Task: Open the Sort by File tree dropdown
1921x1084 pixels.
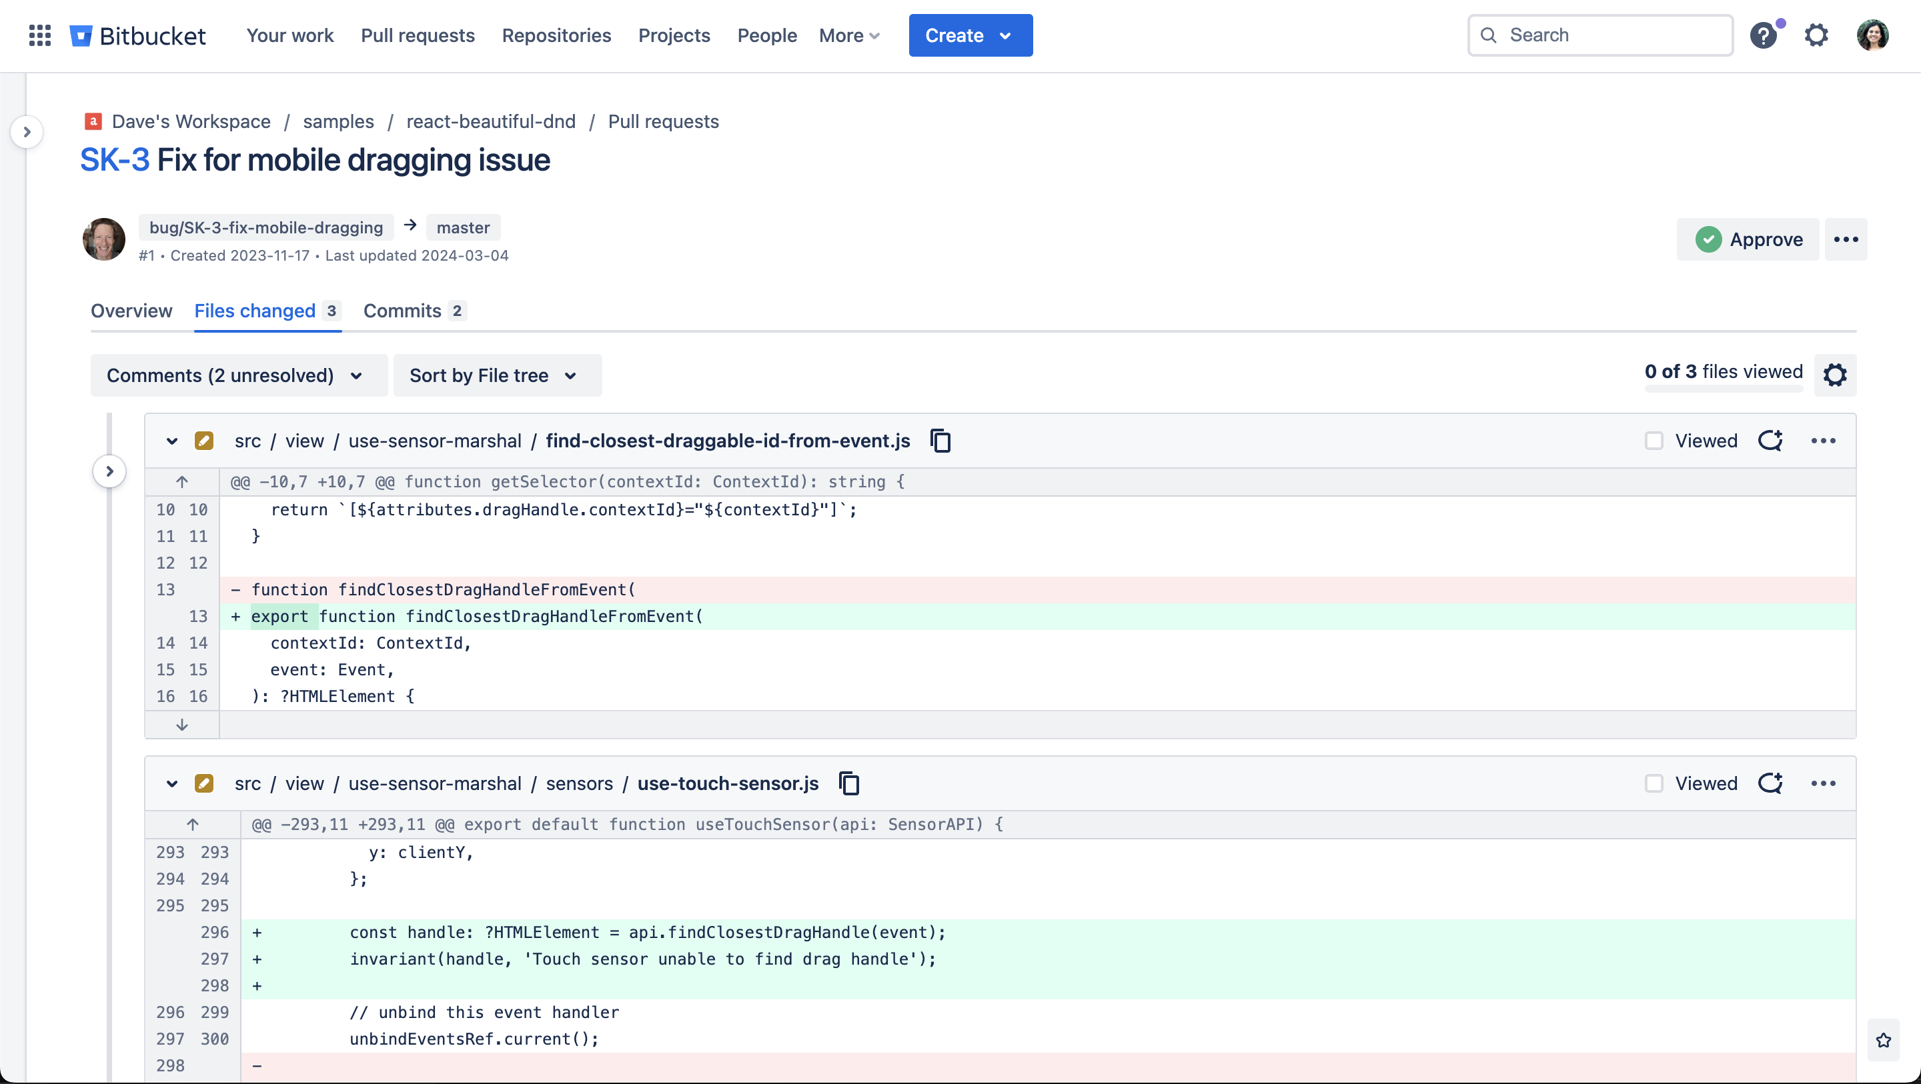Action: 497,375
